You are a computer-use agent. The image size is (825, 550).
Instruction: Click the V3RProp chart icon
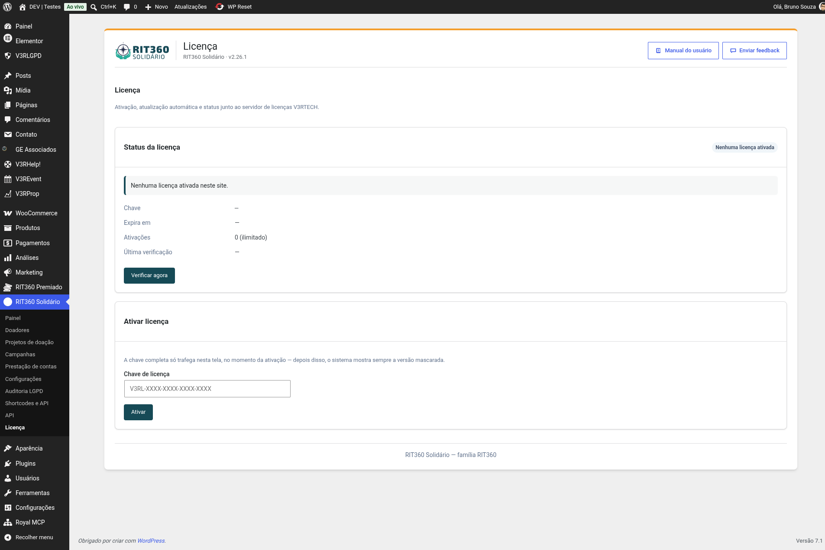coord(8,194)
